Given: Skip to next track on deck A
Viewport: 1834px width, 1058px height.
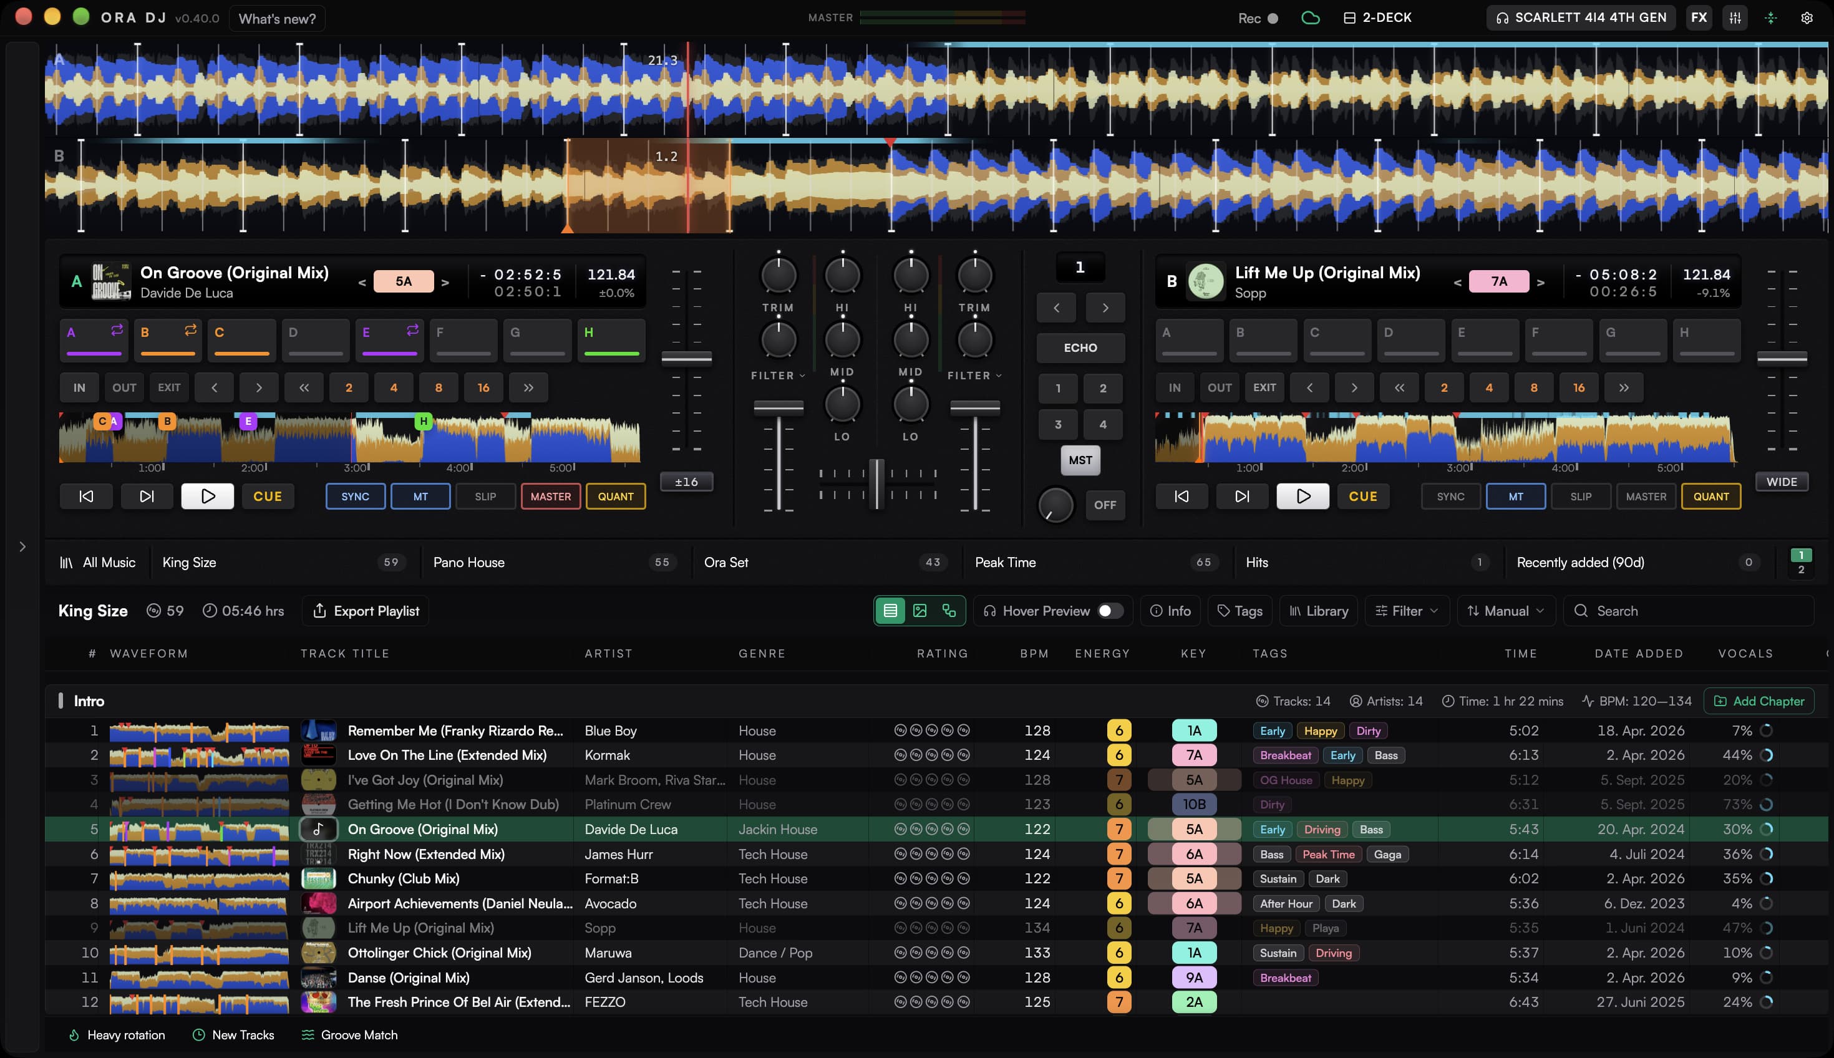Looking at the screenshot, I should [x=147, y=497].
